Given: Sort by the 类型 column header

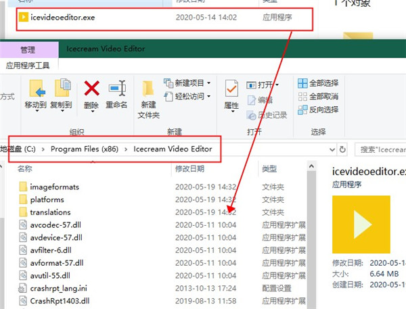Looking at the screenshot, I should click(x=269, y=169).
